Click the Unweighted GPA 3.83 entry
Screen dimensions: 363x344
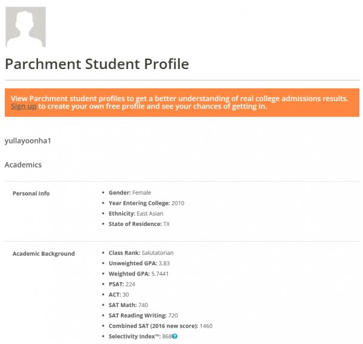[139, 263]
